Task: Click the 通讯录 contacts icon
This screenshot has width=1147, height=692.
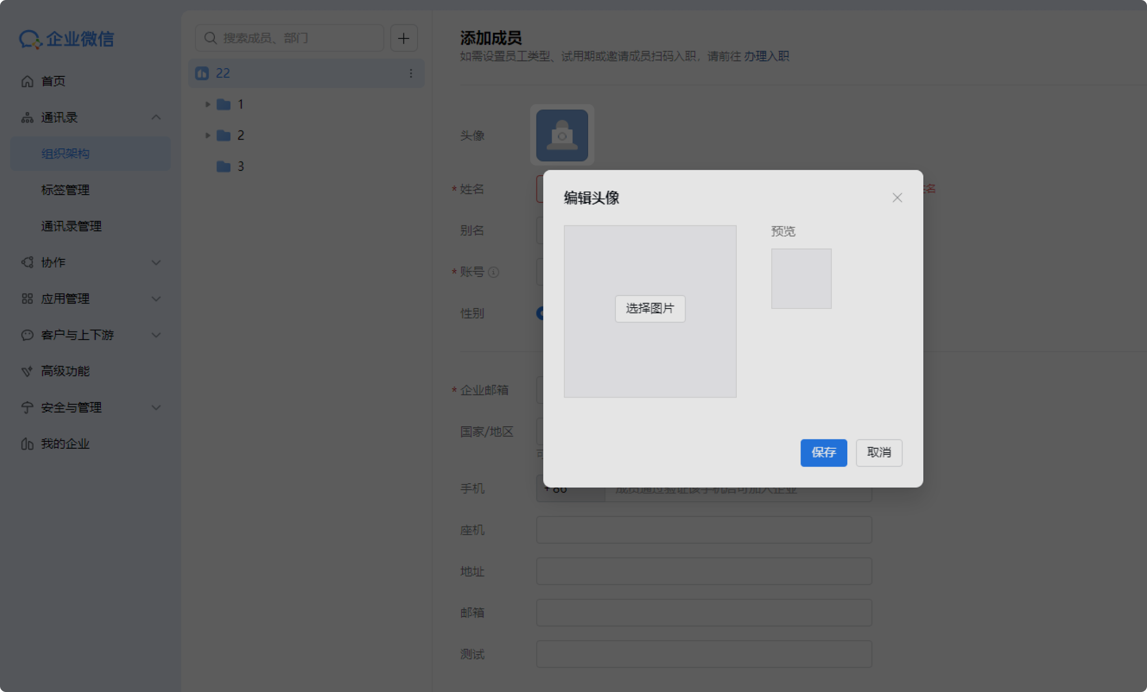Action: (x=27, y=117)
